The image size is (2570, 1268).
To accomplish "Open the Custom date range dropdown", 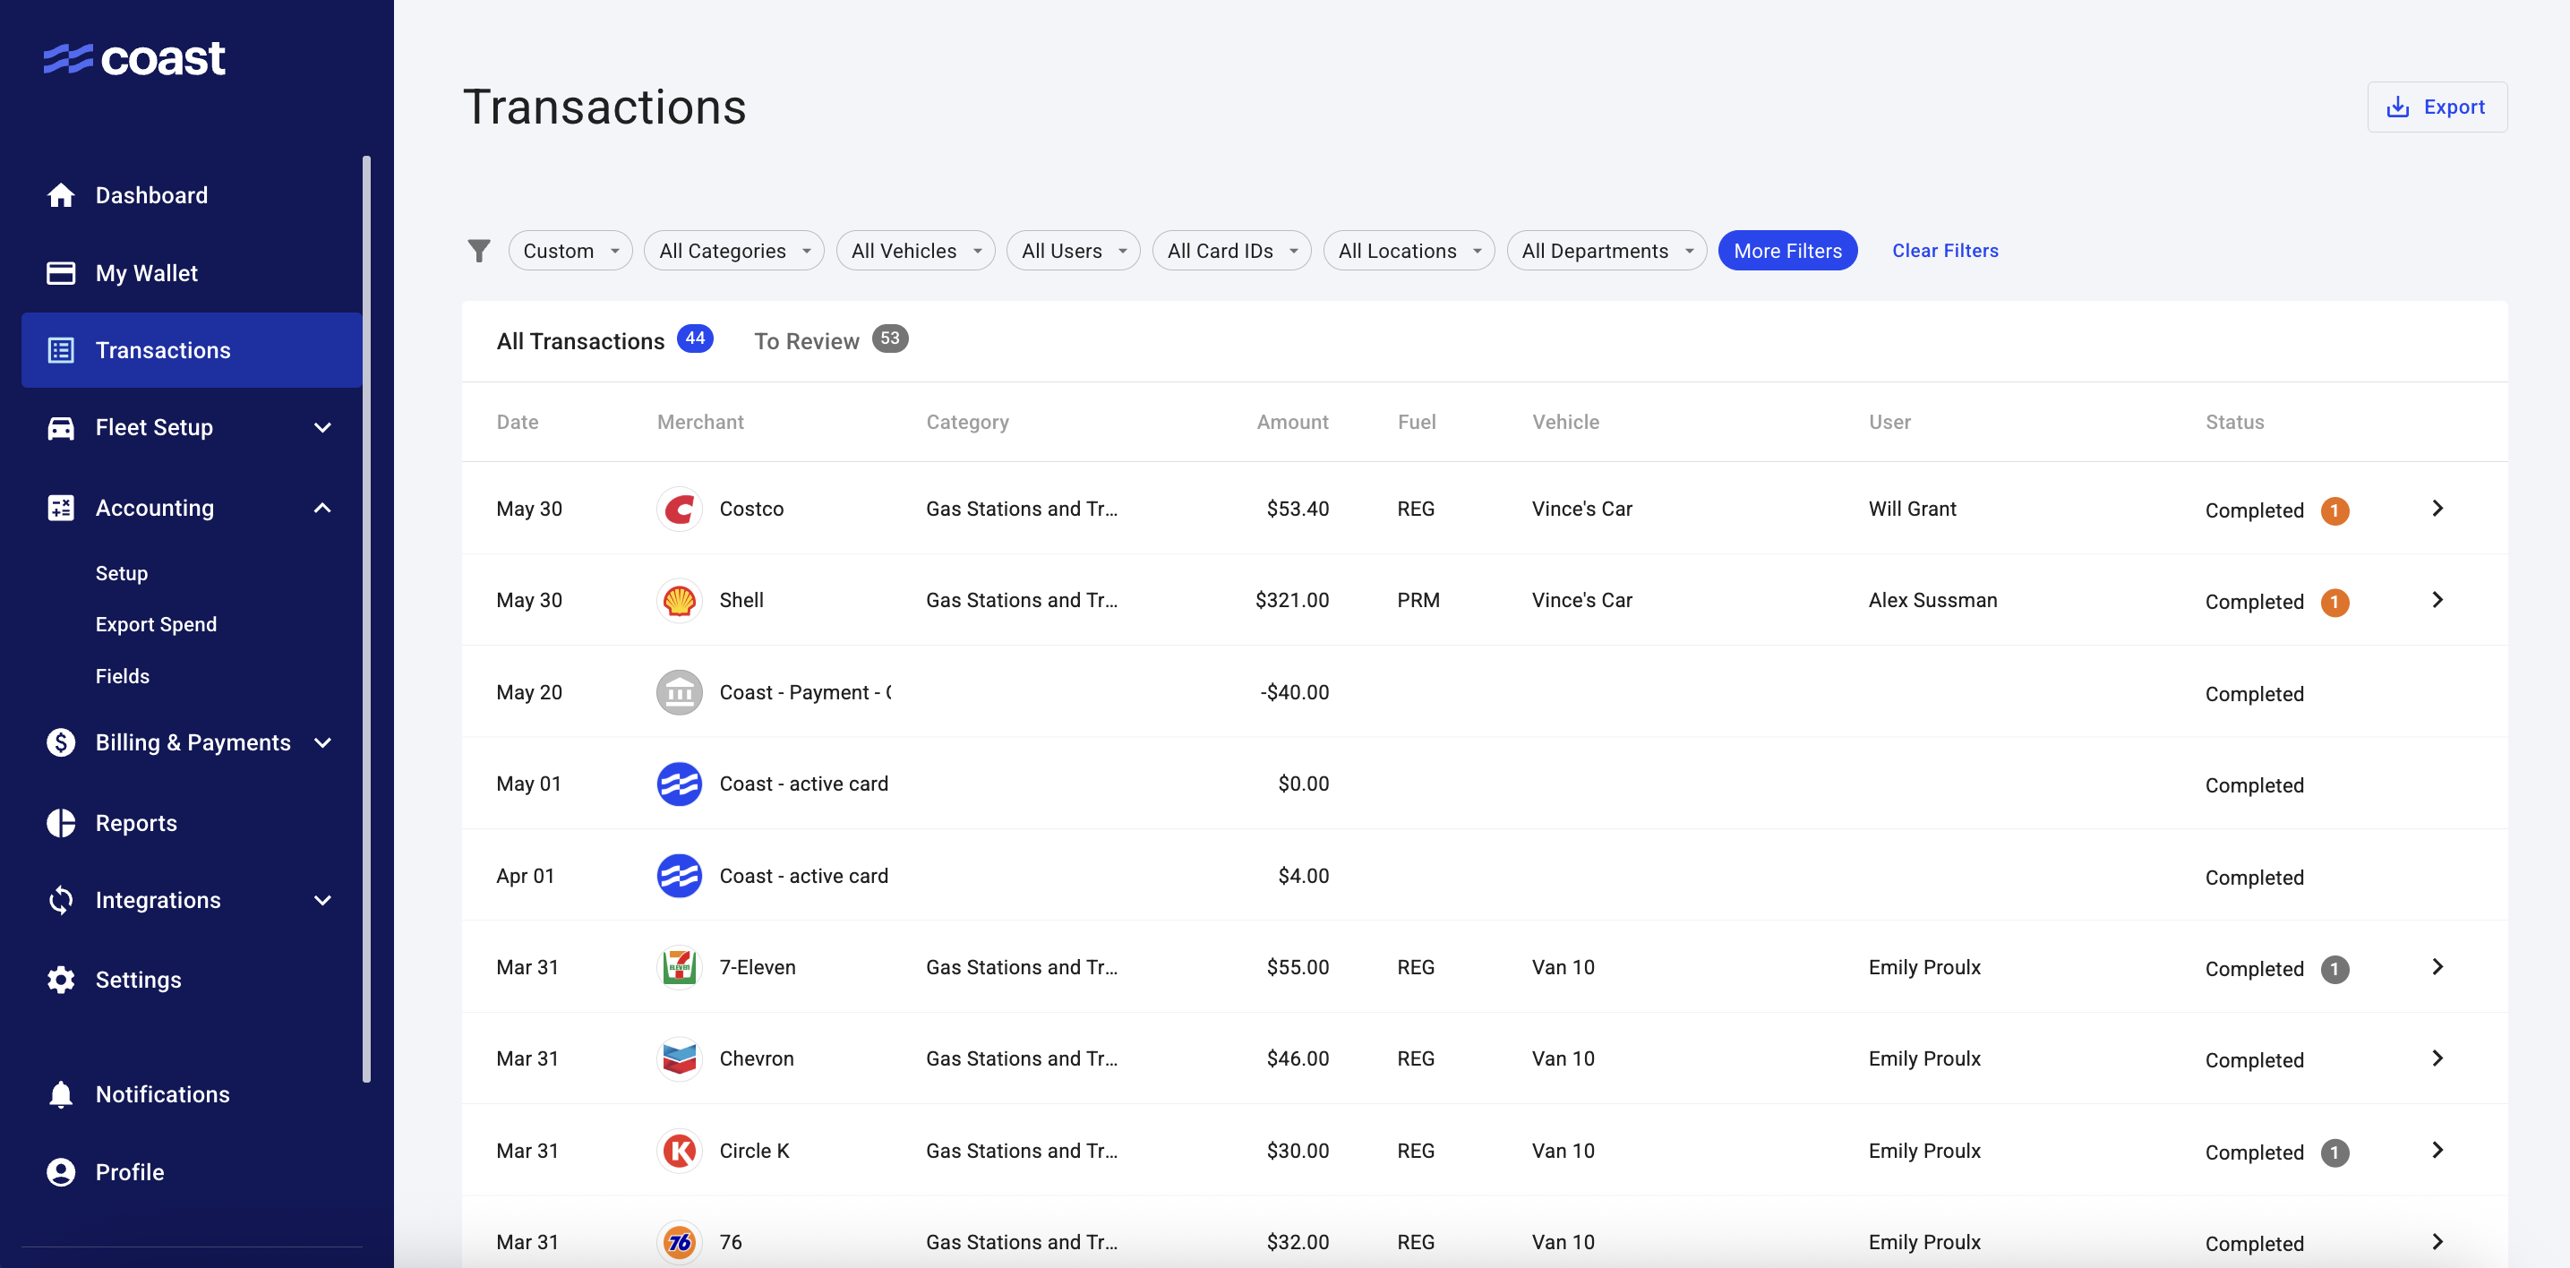I will [x=570, y=251].
